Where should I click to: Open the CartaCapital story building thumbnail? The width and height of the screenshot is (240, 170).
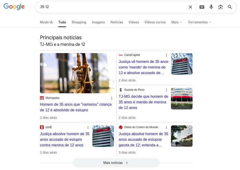(182, 64)
